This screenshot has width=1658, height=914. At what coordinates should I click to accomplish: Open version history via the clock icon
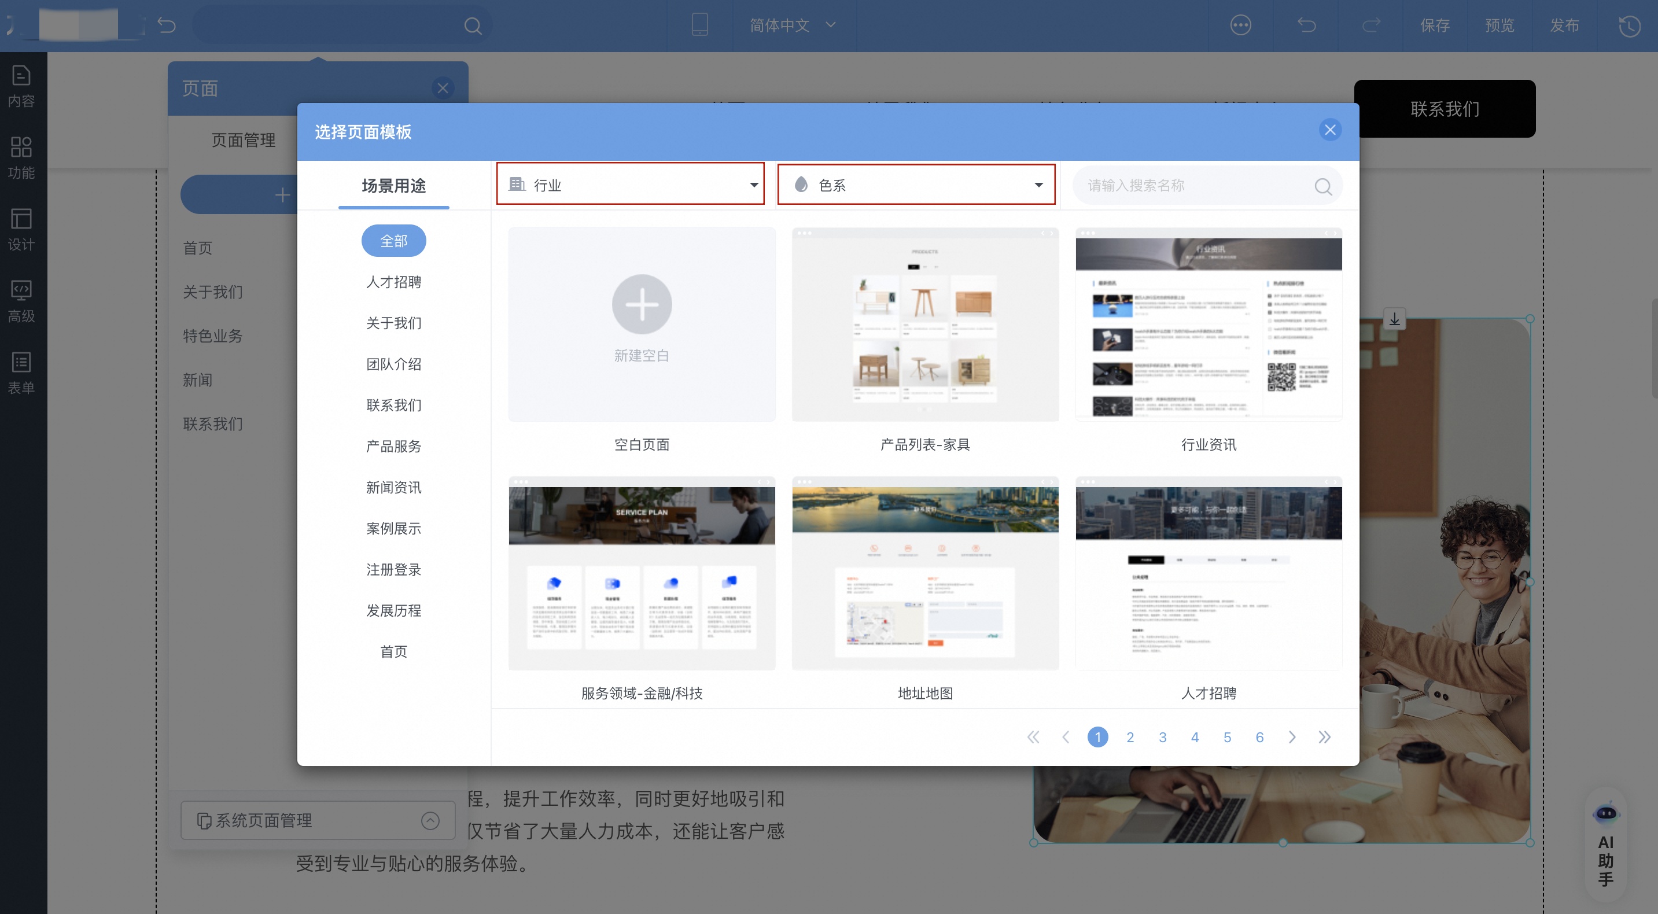click(1630, 25)
